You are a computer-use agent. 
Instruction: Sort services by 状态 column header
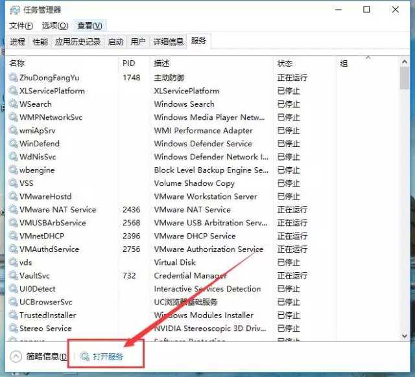pyautogui.click(x=285, y=63)
